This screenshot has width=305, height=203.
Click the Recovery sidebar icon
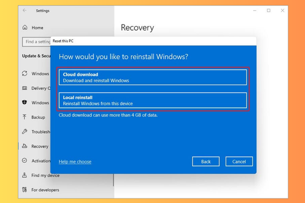pos(24,146)
